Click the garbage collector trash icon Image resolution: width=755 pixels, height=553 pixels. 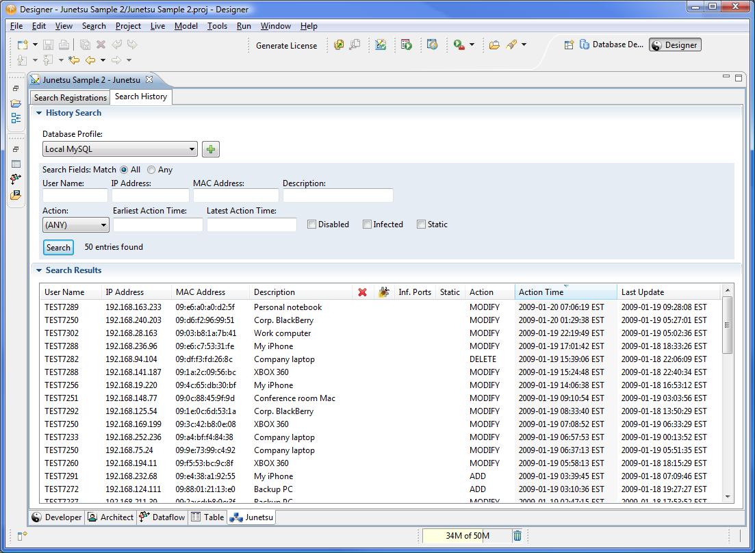pyautogui.click(x=517, y=536)
